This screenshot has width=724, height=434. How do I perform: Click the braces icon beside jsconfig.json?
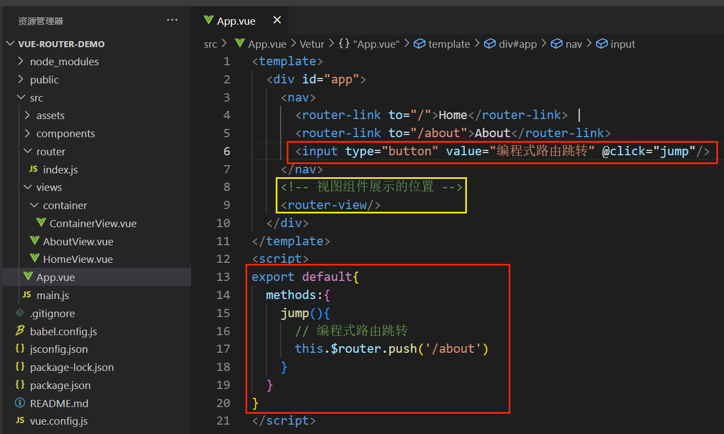pyautogui.click(x=20, y=349)
